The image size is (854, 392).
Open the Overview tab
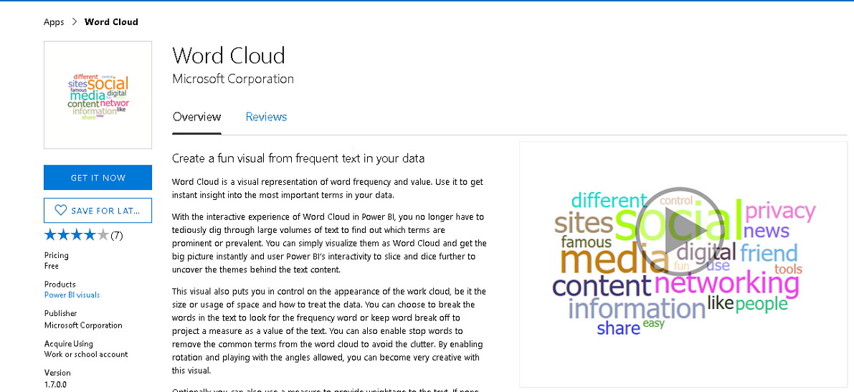pyautogui.click(x=196, y=117)
